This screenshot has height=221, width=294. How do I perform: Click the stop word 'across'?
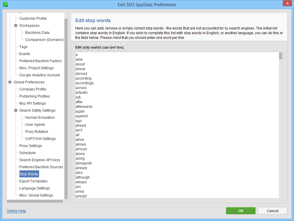[x=81, y=88]
